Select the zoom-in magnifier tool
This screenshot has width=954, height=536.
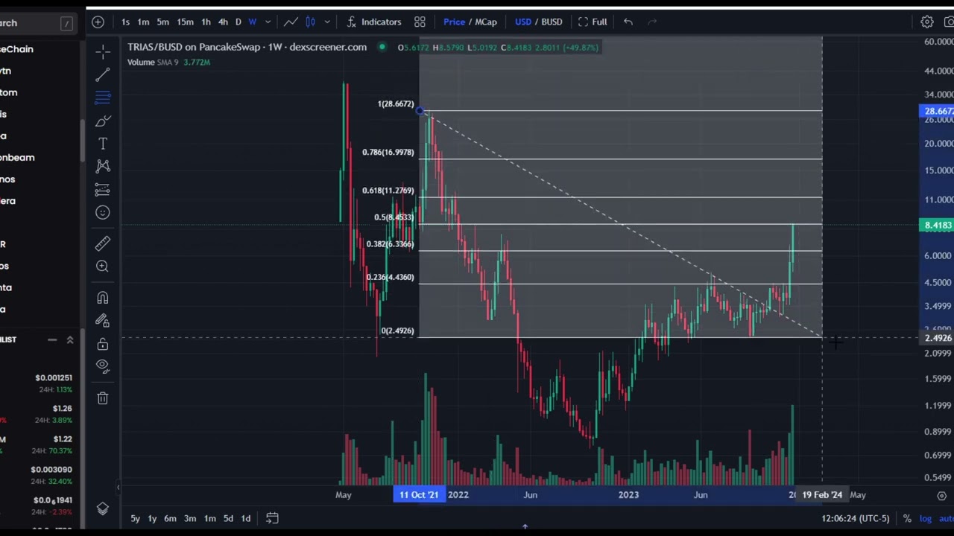click(x=103, y=267)
